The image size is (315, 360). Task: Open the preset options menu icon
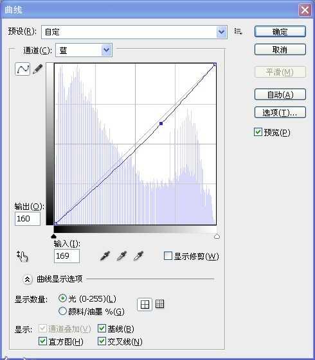(x=238, y=31)
